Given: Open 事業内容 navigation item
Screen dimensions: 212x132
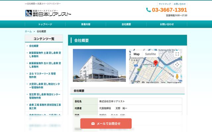Looking at the screenshot, I should [x=86, y=24].
